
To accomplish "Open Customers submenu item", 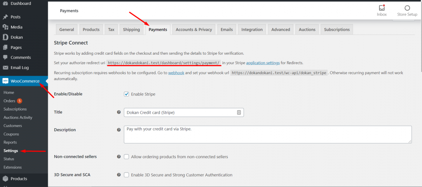I will pos(13,126).
